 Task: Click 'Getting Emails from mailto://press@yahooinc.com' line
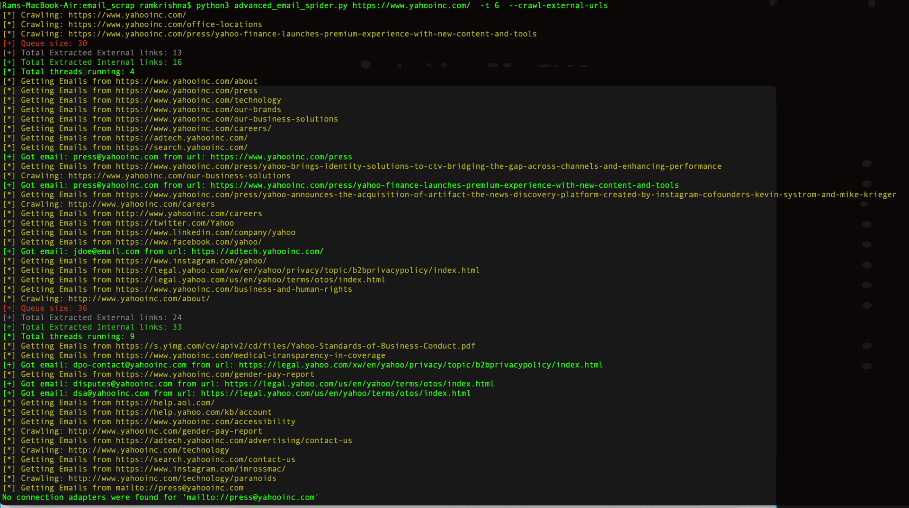123,488
